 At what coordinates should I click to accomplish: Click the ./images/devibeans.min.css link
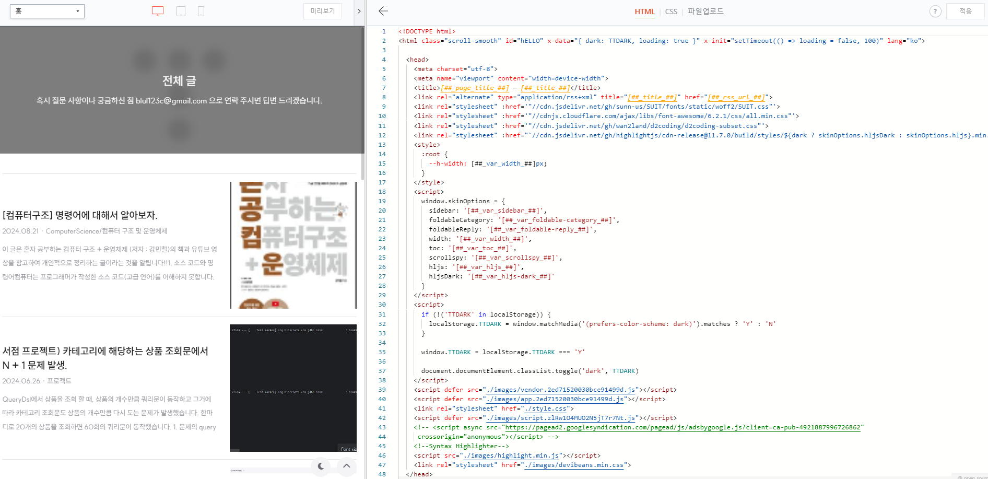pyautogui.click(x=574, y=465)
